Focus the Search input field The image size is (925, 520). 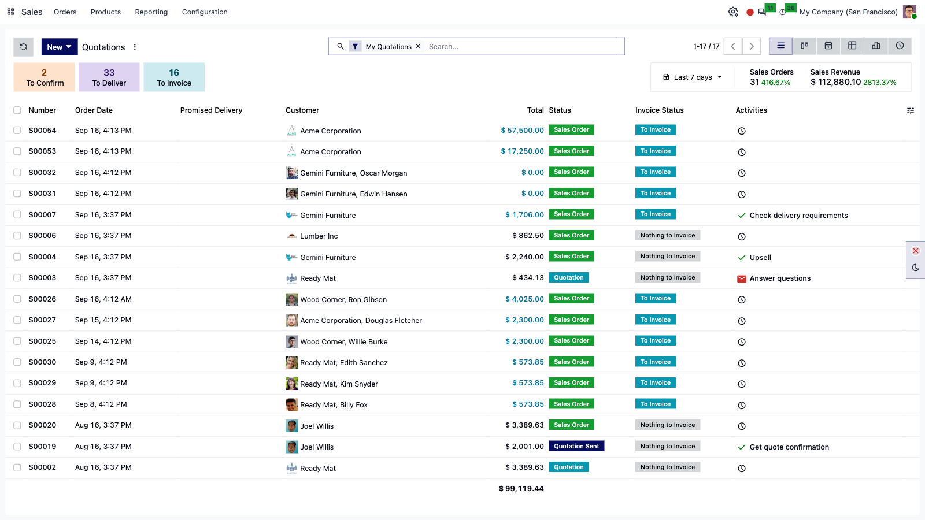click(x=523, y=47)
